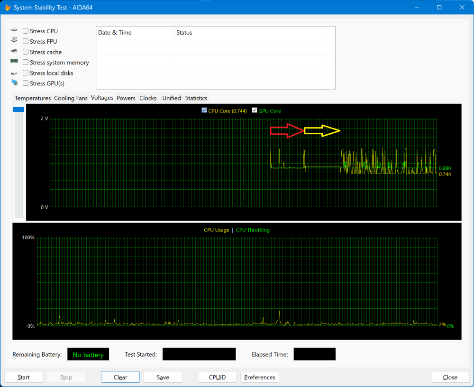Screen dimensions: 474x387
Task: Enable the Stress FPU checkbox
Action: click(26, 41)
